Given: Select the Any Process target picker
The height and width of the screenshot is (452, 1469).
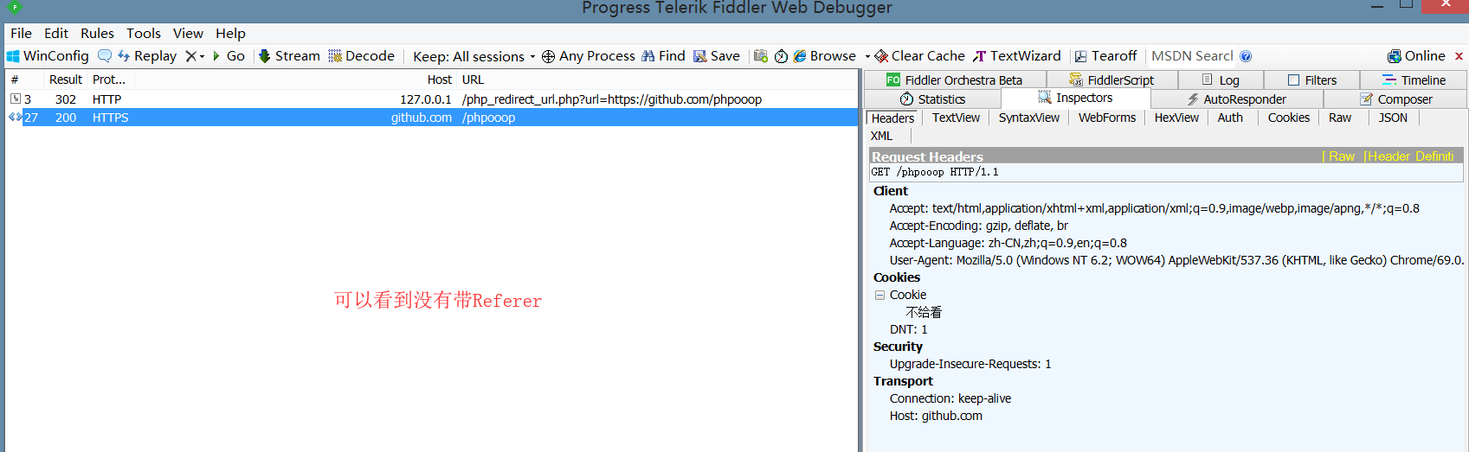Looking at the screenshot, I should (x=588, y=56).
